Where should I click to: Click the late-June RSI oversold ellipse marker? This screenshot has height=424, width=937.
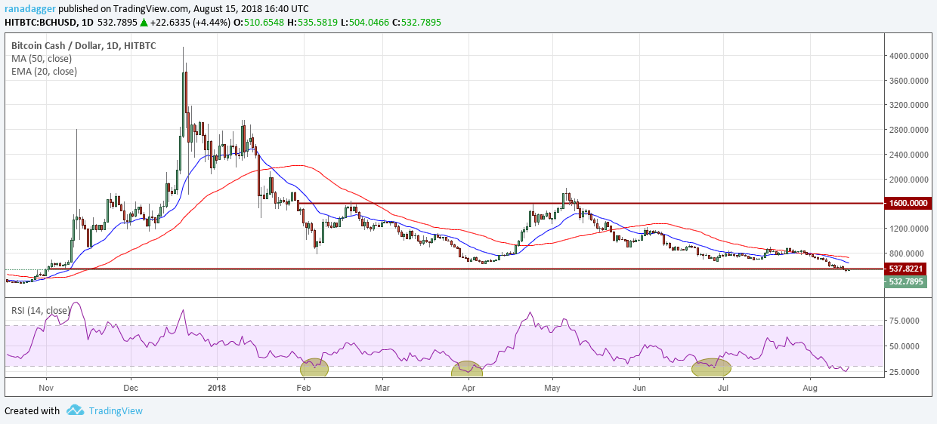tap(712, 367)
